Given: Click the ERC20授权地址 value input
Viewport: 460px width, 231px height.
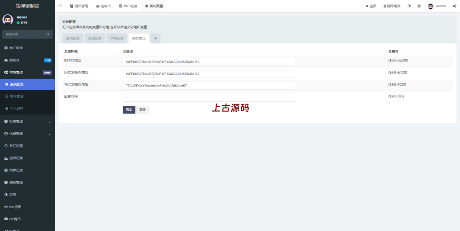Looking at the screenshot, I should coord(209,74).
